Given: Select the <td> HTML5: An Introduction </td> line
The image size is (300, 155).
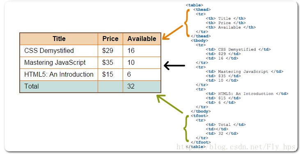Looking at the screenshot, I should coord(247,93).
